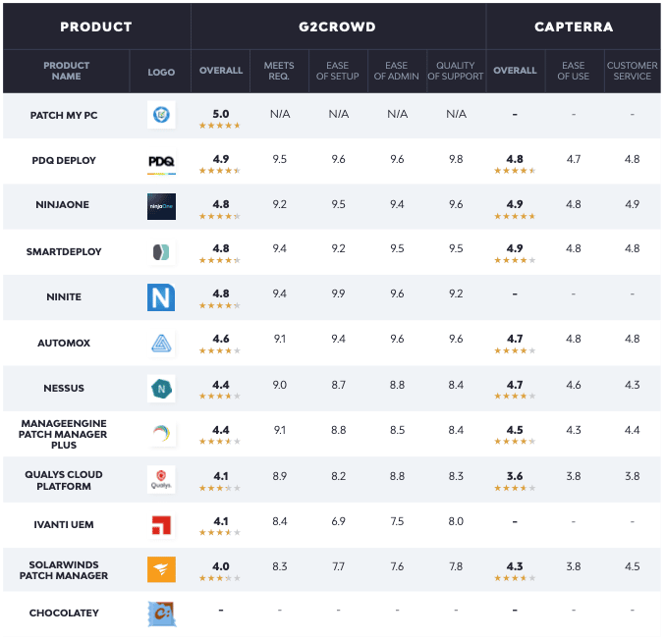Viewport: 665px width, 640px height.
Task: Click Capterra star rating for NinjaOne
Action: (515, 216)
